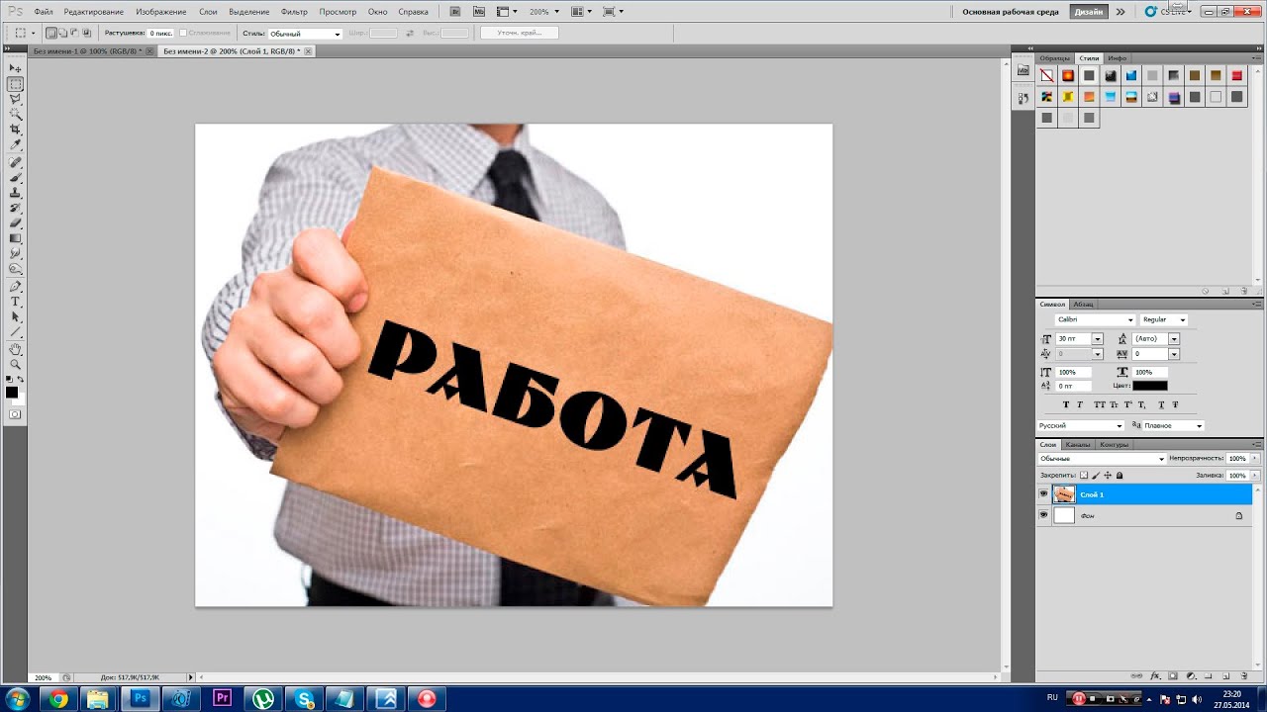Select the Polygonal Lasso tool
The height and width of the screenshot is (712, 1267).
pyautogui.click(x=16, y=99)
